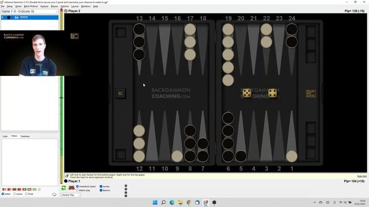Open the Windows Start menu
Viewport: 369px width, 207px height.
tap(155, 202)
